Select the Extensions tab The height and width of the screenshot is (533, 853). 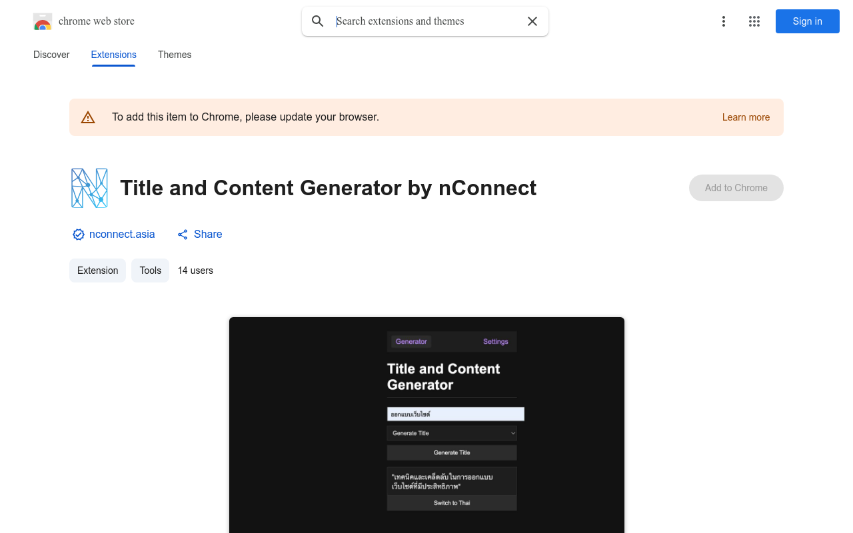[x=113, y=55]
